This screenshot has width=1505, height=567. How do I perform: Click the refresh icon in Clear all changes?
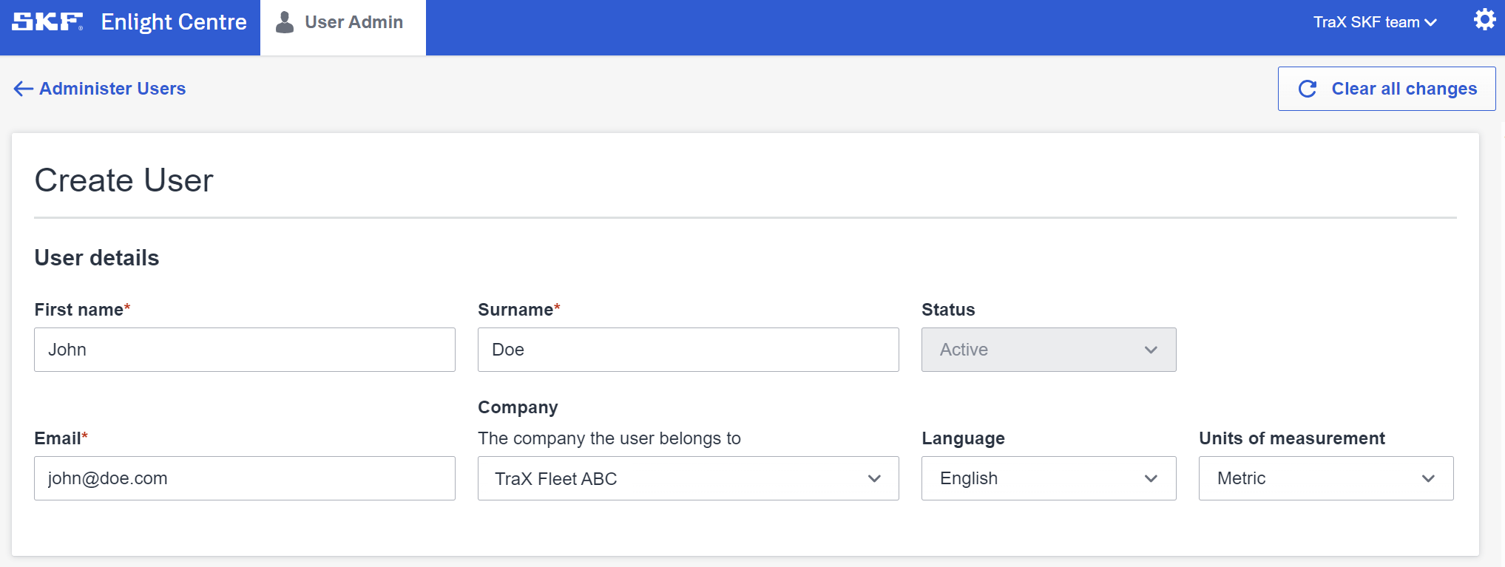(1308, 89)
